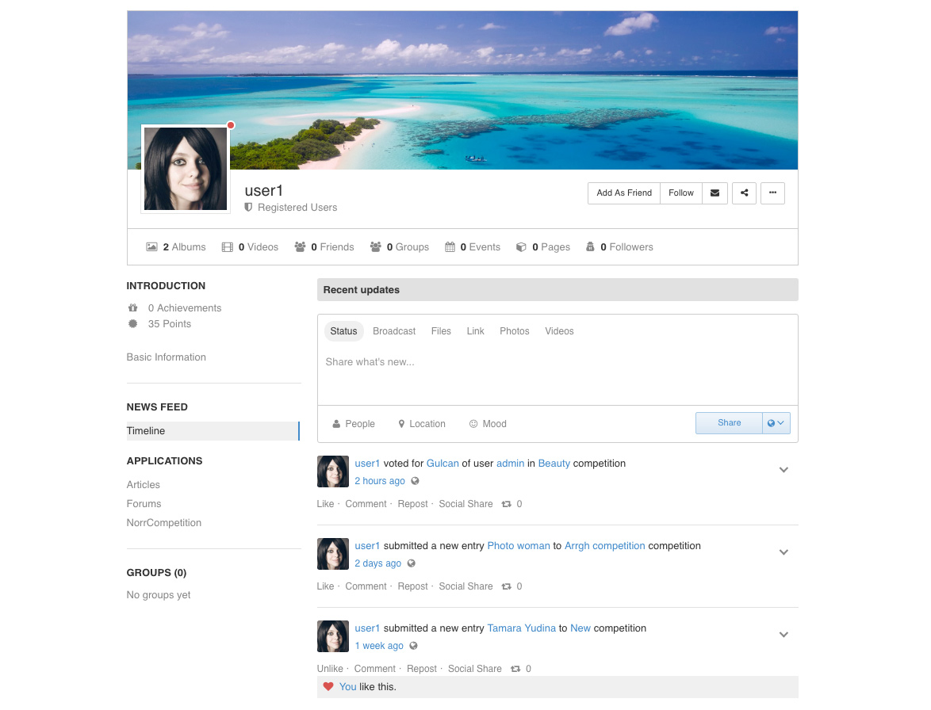Click the envelope message icon button
This screenshot has height=710, width=931.
click(715, 193)
